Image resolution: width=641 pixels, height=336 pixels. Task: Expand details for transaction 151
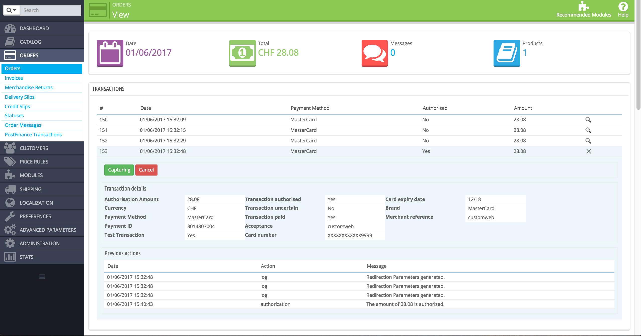(588, 130)
